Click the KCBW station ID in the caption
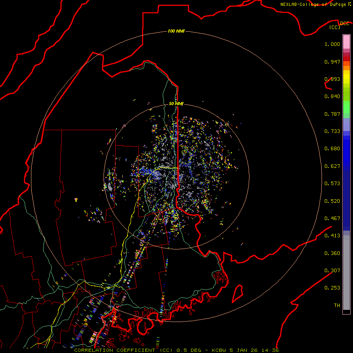353x353 pixels. 219,350
